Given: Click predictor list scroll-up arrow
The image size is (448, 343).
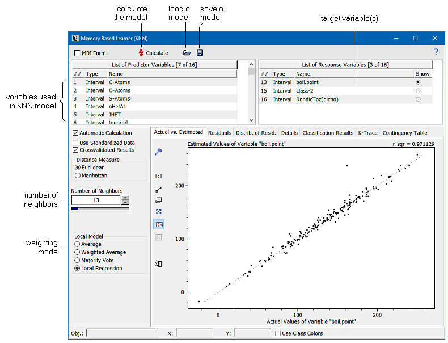Looking at the screenshot, I should point(251,64).
